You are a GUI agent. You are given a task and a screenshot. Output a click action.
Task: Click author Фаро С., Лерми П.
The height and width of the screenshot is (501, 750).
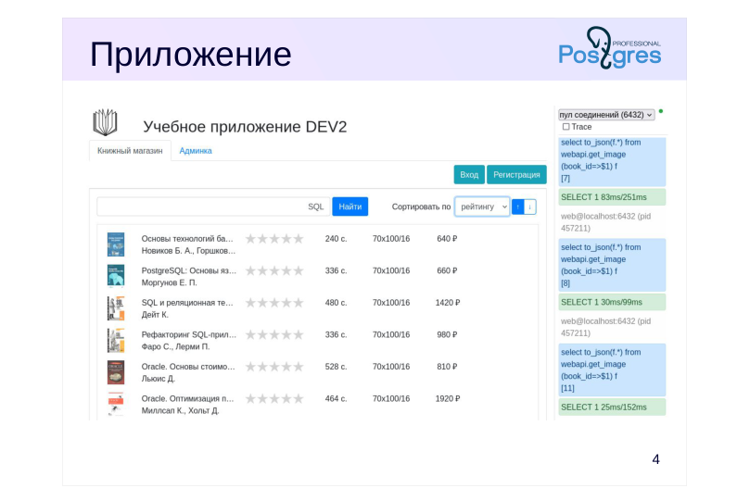(x=175, y=346)
